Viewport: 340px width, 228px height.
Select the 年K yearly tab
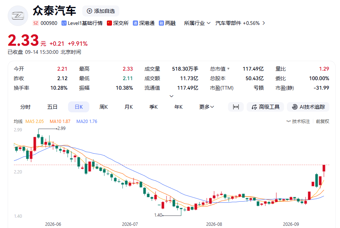coord(179,107)
